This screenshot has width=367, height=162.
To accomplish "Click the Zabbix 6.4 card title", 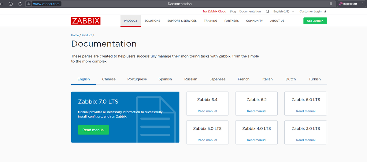I will click(207, 100).
